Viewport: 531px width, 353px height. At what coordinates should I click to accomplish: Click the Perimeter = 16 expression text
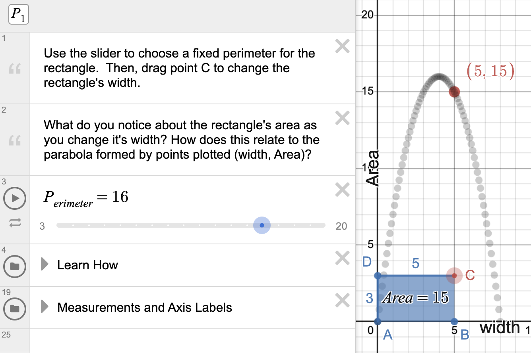click(86, 197)
